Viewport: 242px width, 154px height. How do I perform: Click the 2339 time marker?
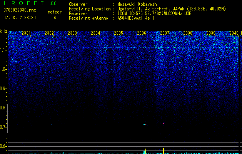(211, 33)
